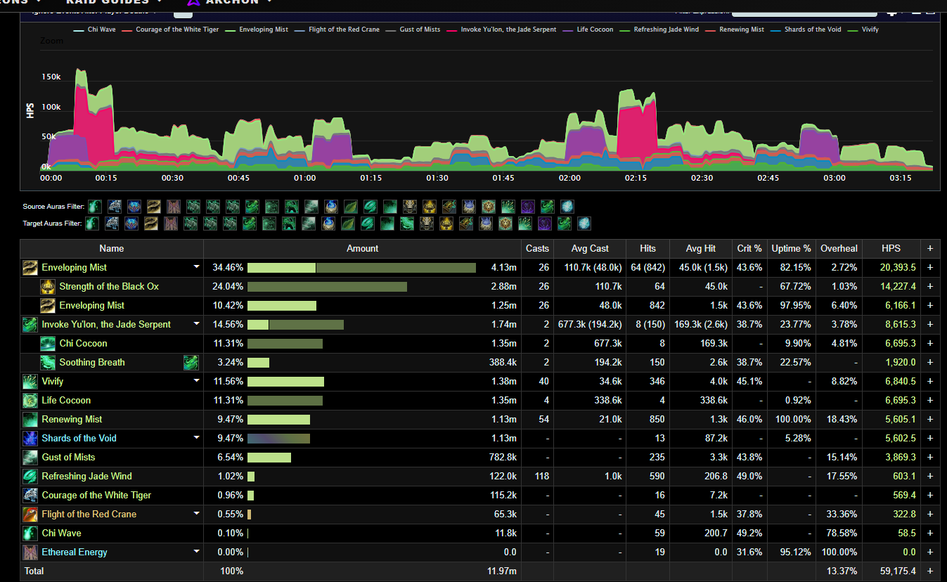The width and height of the screenshot is (947, 582).
Task: Select the first aura icon in Target Auras Filter
Action: click(92, 224)
